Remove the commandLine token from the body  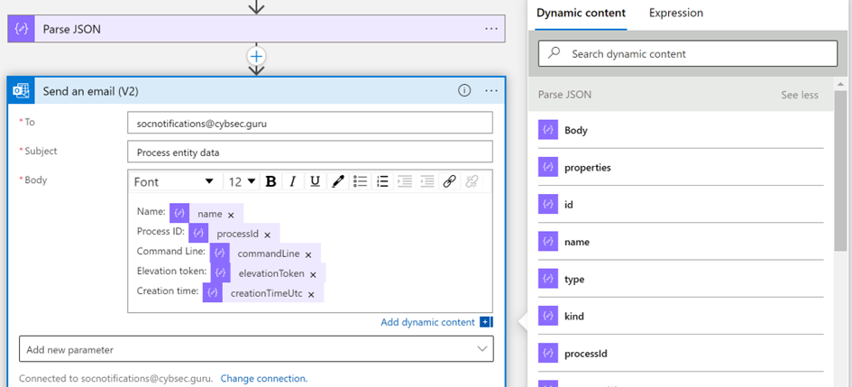click(x=308, y=254)
